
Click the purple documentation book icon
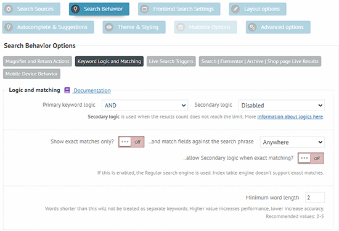67,90
